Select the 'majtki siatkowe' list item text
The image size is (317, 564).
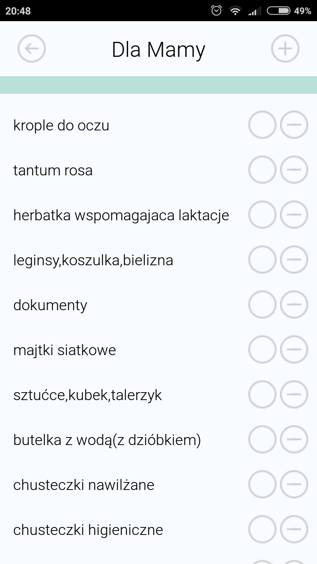click(x=65, y=350)
